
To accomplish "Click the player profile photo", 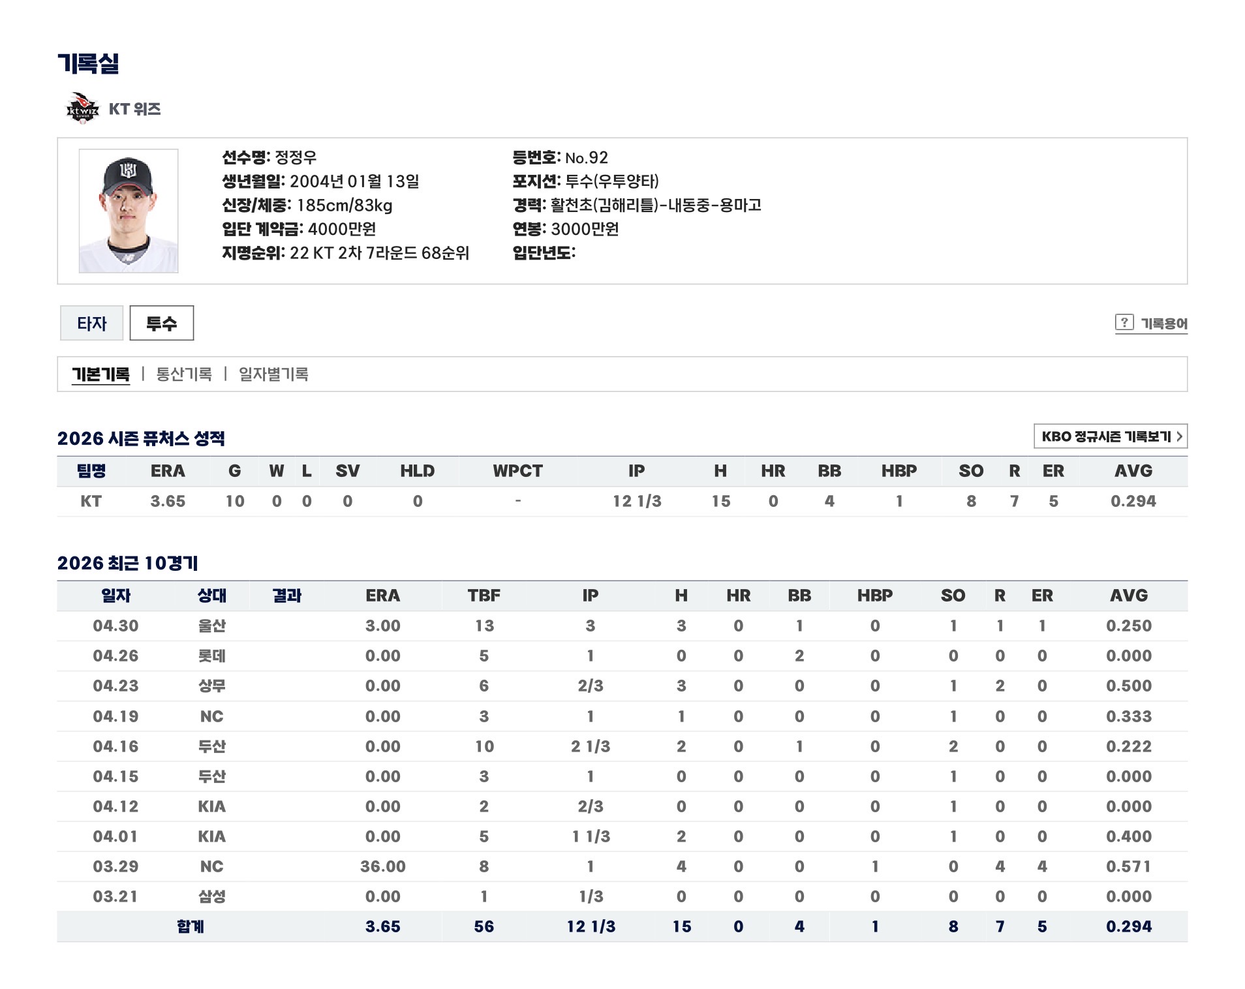I will pyautogui.click(x=129, y=211).
